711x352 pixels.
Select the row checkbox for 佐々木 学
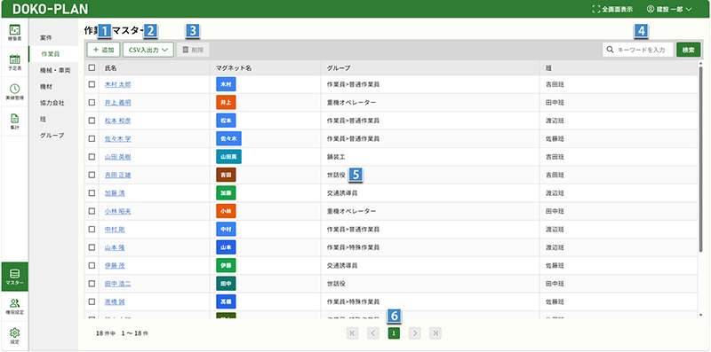point(92,139)
